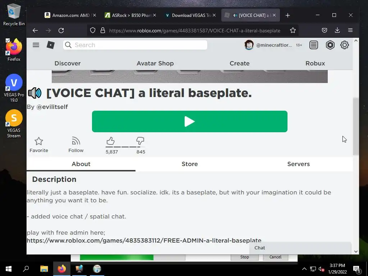Viewport: 368px width, 276px height.
Task: Switch to the About tab
Action: tap(81, 164)
